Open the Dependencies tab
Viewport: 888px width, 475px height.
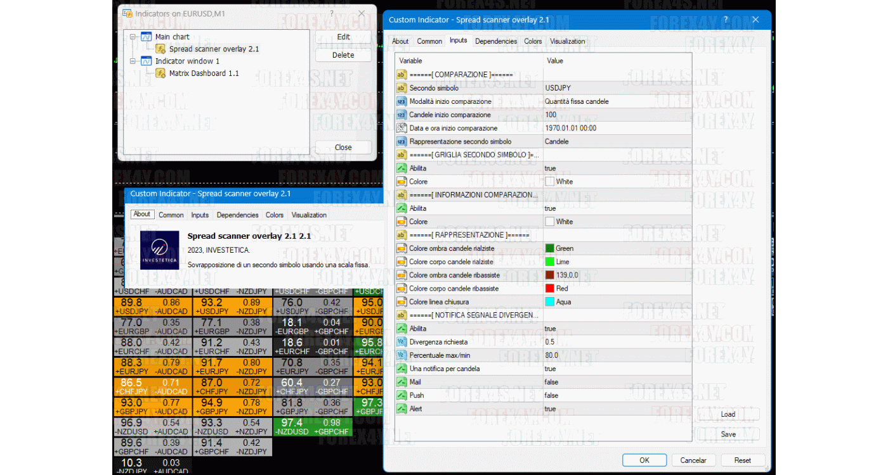click(495, 41)
